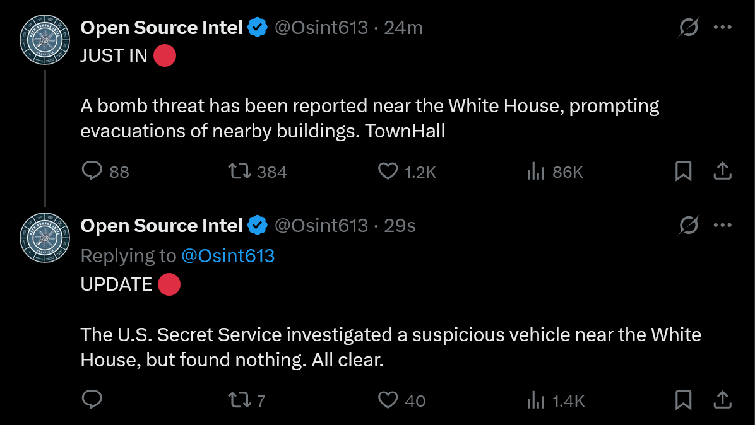Image resolution: width=755 pixels, height=425 pixels.
Task: Open more options menu on first tweet
Action: pos(722,27)
